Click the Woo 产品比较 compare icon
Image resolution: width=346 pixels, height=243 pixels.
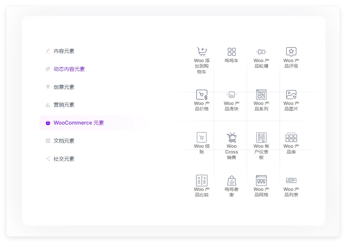click(202, 181)
